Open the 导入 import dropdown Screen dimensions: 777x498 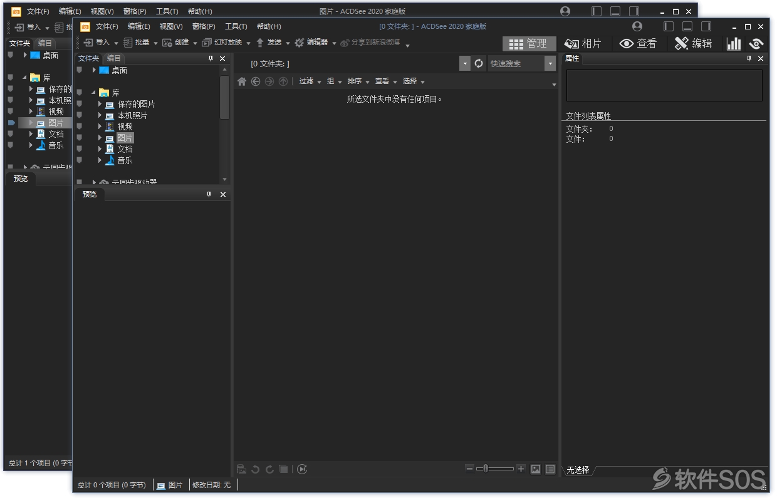coord(116,43)
